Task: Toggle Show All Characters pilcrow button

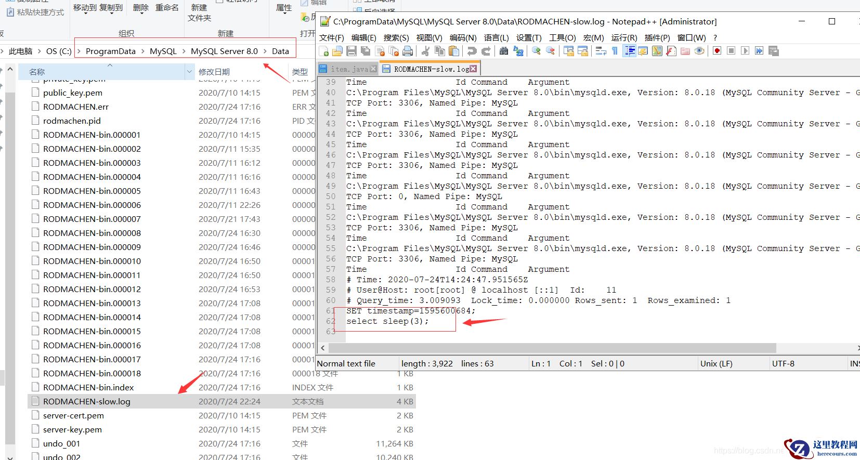Action: pos(615,51)
